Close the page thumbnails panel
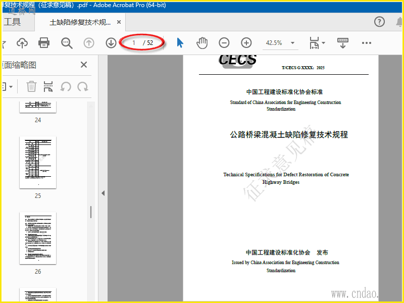404x303 pixels. point(84,65)
